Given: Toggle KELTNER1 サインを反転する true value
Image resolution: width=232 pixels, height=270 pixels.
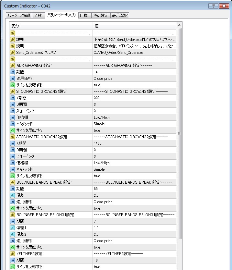Looking at the screenshot, I should pos(135,267).
